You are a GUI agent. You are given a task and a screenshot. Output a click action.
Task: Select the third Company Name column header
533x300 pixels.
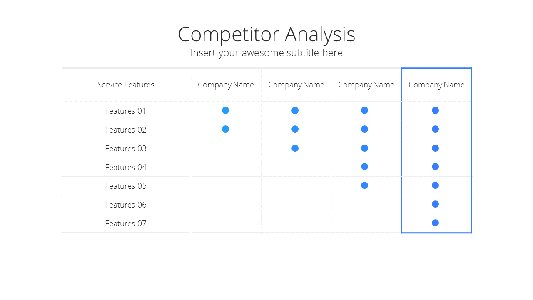pos(366,85)
